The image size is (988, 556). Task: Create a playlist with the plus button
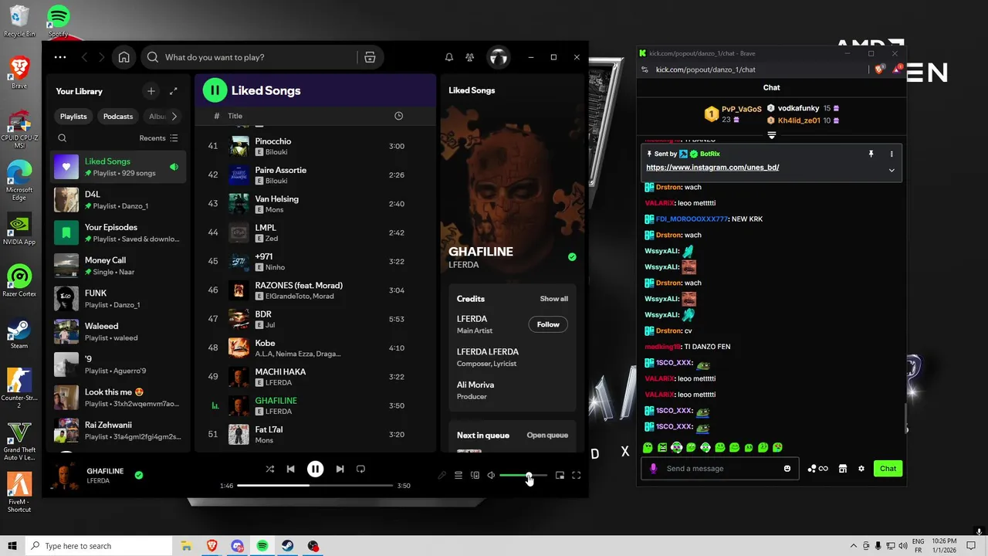(x=151, y=91)
